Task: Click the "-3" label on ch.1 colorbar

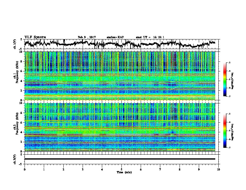Action: pyautogui.click(x=229, y=63)
